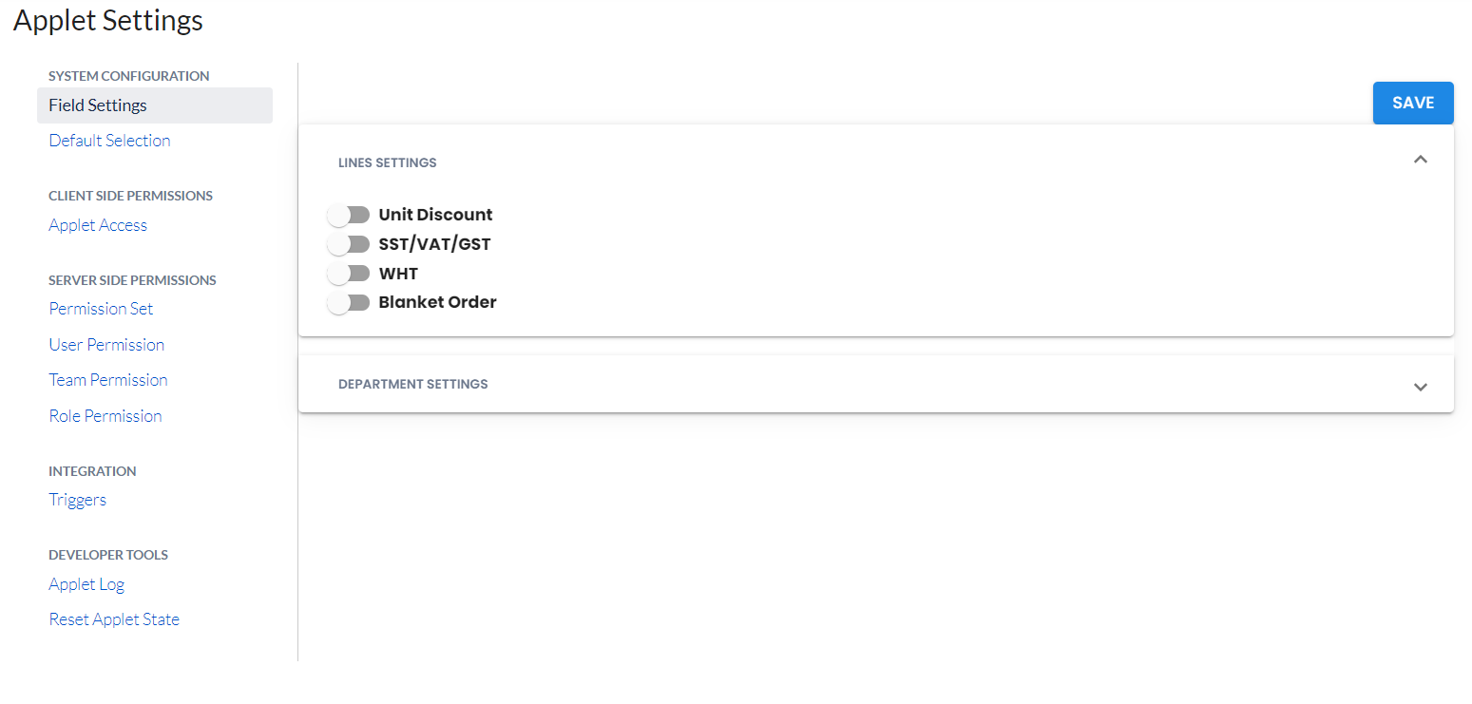Open Team Permission settings
Screen dimensions: 1472x704
pos(108,380)
